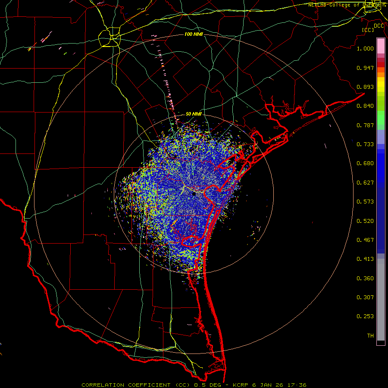The height and width of the screenshot is (388, 388).
Task: Click the 1.000 color scale value
Action: [365, 48]
